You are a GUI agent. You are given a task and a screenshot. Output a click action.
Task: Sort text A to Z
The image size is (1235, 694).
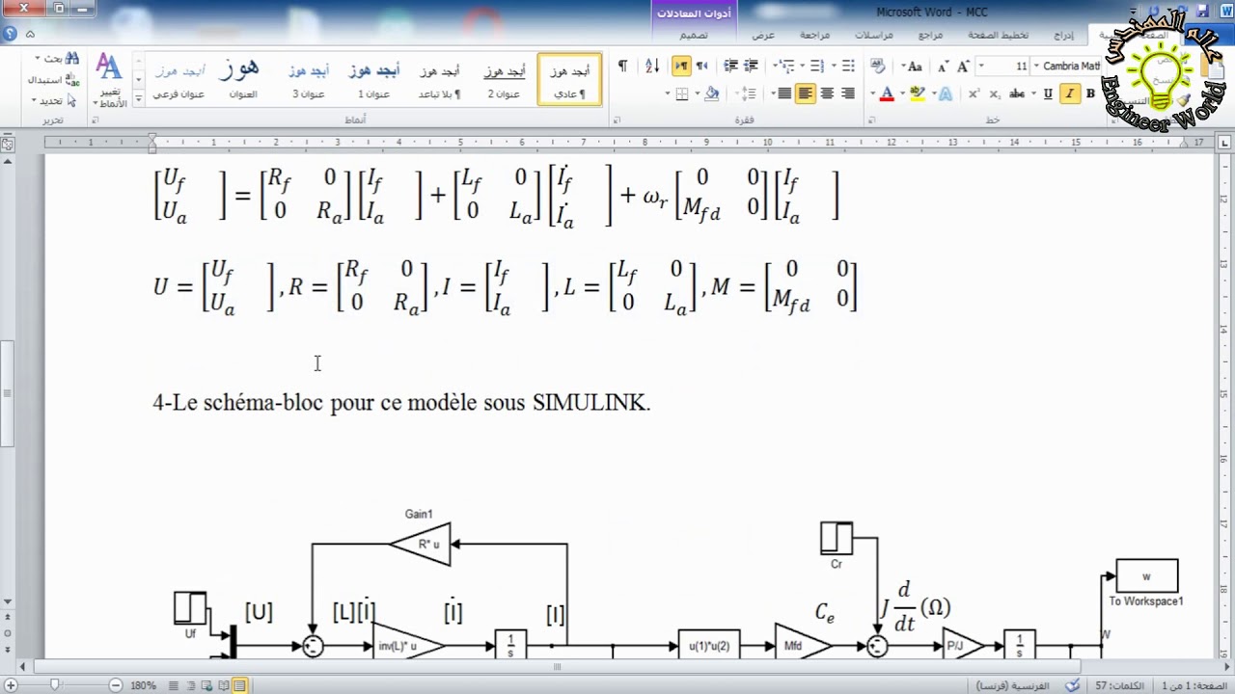pos(652,67)
